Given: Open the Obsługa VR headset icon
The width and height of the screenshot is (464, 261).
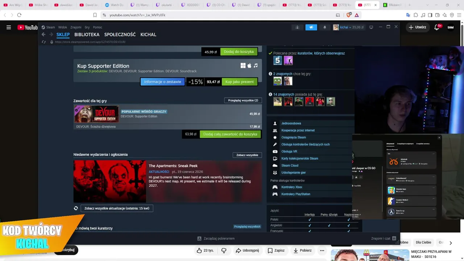Looking at the screenshot, I should pos(275,152).
